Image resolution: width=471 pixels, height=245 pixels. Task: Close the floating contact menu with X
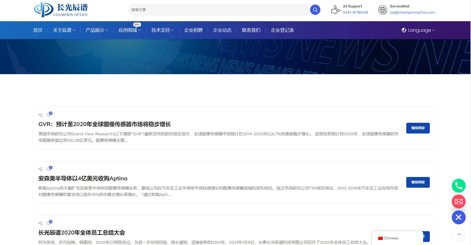(458, 217)
